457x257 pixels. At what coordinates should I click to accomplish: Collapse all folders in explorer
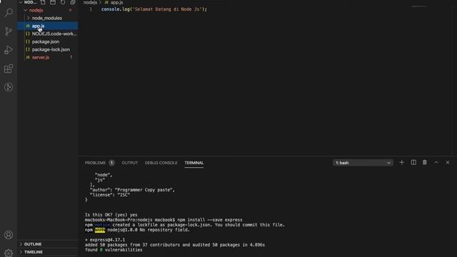pyautogui.click(x=73, y=2)
